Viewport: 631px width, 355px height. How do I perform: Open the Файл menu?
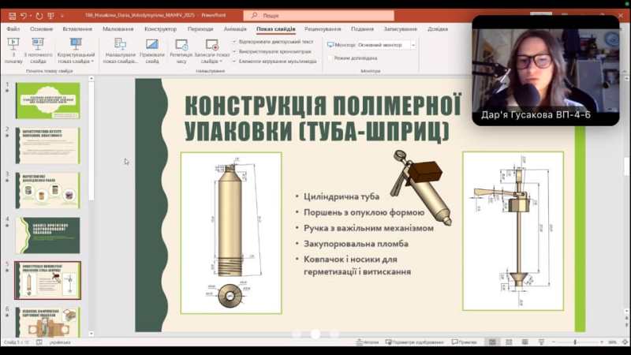click(13, 28)
